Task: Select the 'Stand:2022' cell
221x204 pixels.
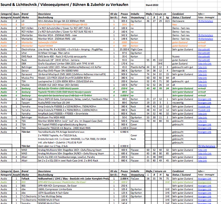Action: (x=152, y=5)
